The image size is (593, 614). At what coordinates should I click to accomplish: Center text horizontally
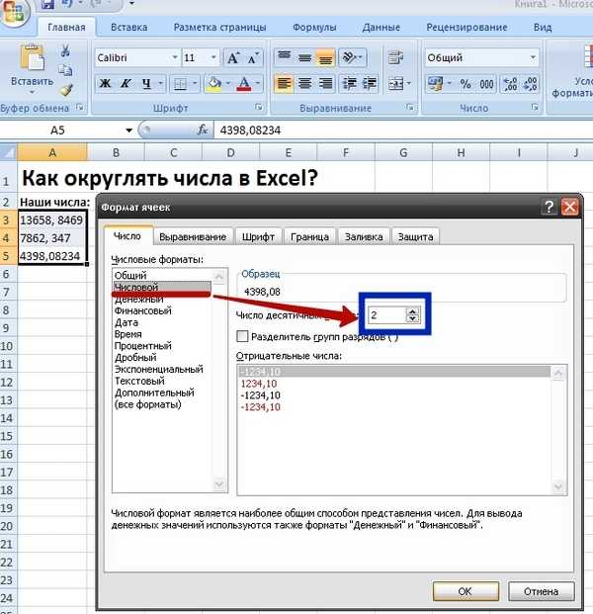pyautogui.click(x=304, y=83)
